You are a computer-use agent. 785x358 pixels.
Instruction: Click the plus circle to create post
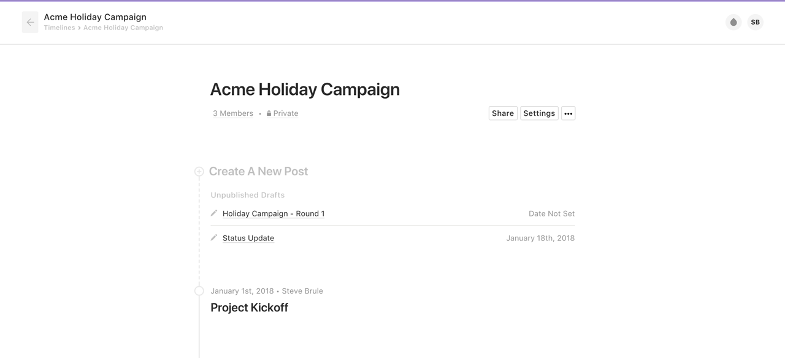point(199,172)
